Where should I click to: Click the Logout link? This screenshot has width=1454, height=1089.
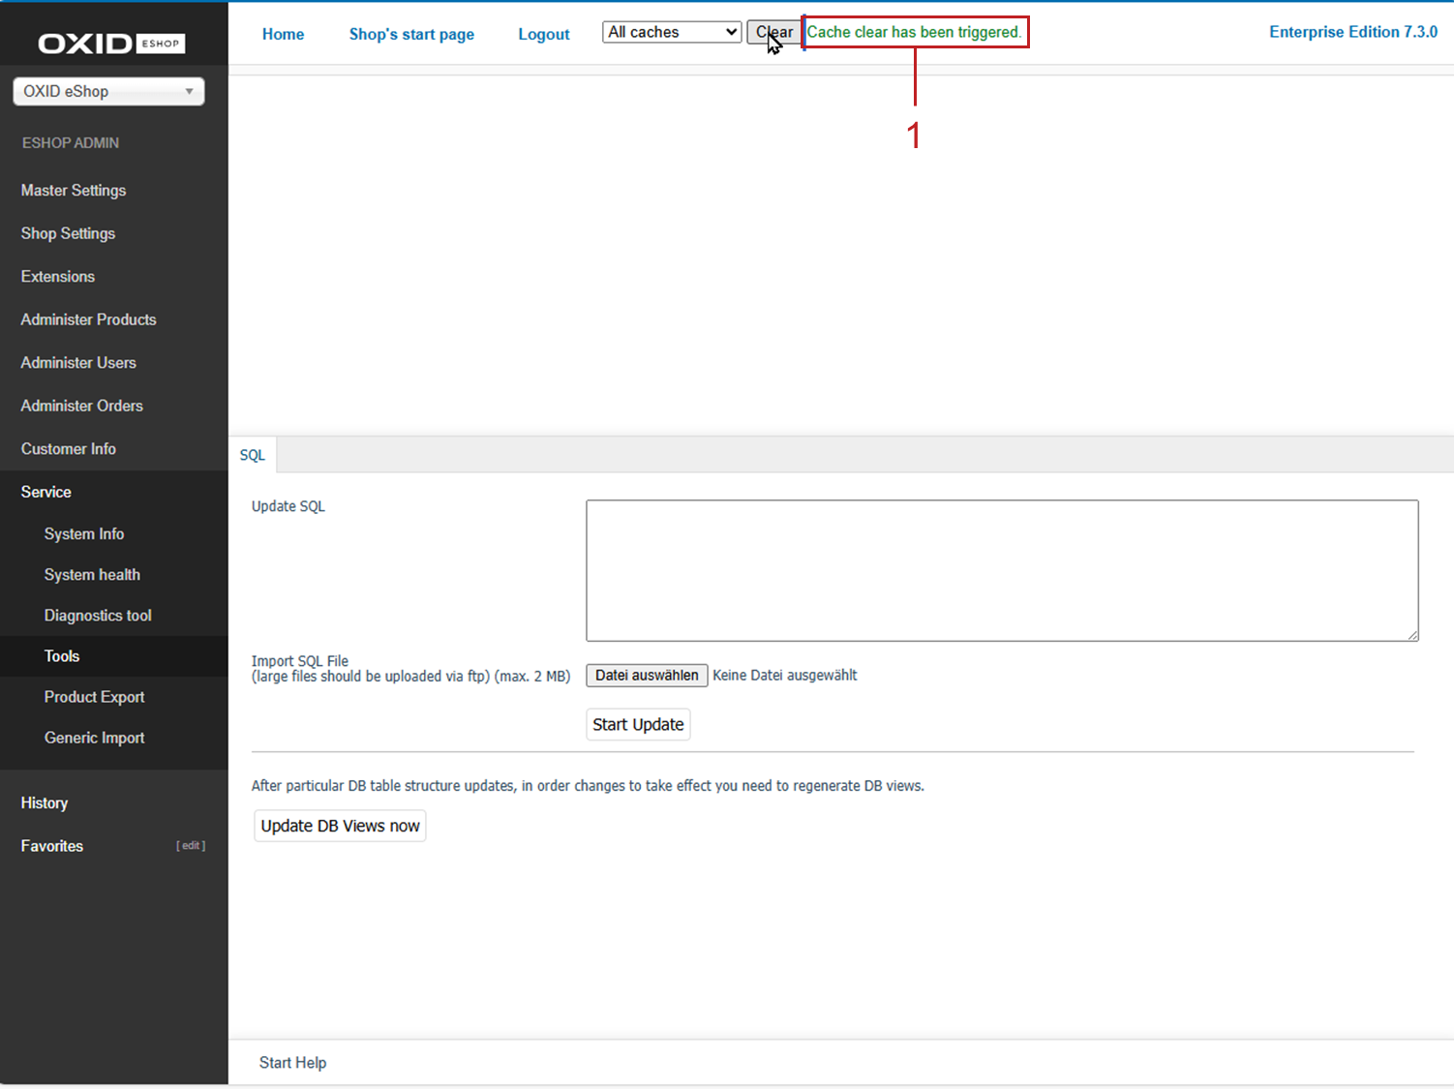click(x=543, y=34)
